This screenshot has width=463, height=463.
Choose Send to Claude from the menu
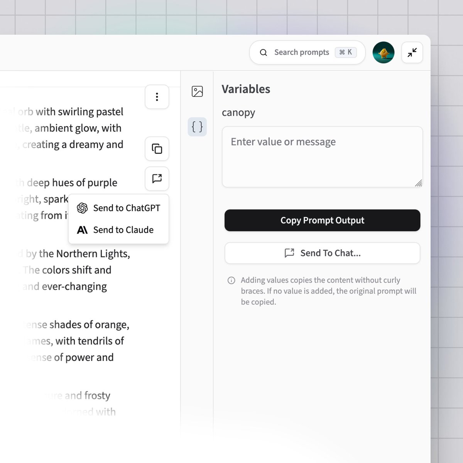(x=123, y=230)
